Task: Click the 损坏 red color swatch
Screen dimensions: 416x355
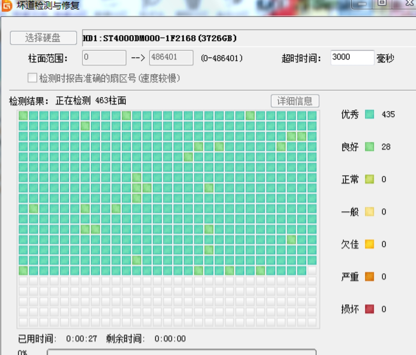Action: [x=369, y=309]
